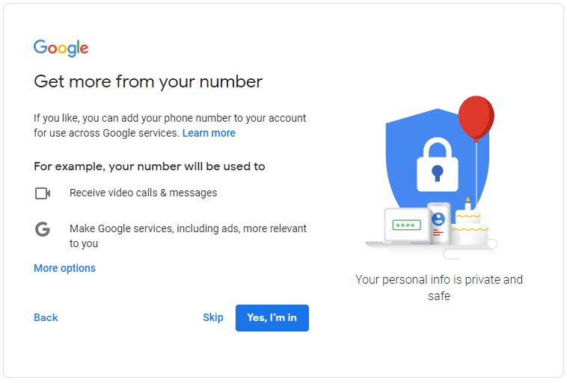Go Back to previous step
Viewport: 567px width, 383px height.
46,317
